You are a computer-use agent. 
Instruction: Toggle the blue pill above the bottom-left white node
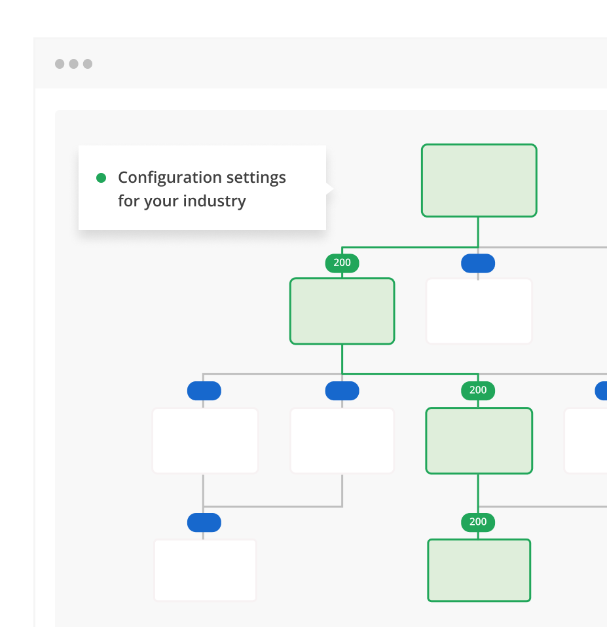204,522
